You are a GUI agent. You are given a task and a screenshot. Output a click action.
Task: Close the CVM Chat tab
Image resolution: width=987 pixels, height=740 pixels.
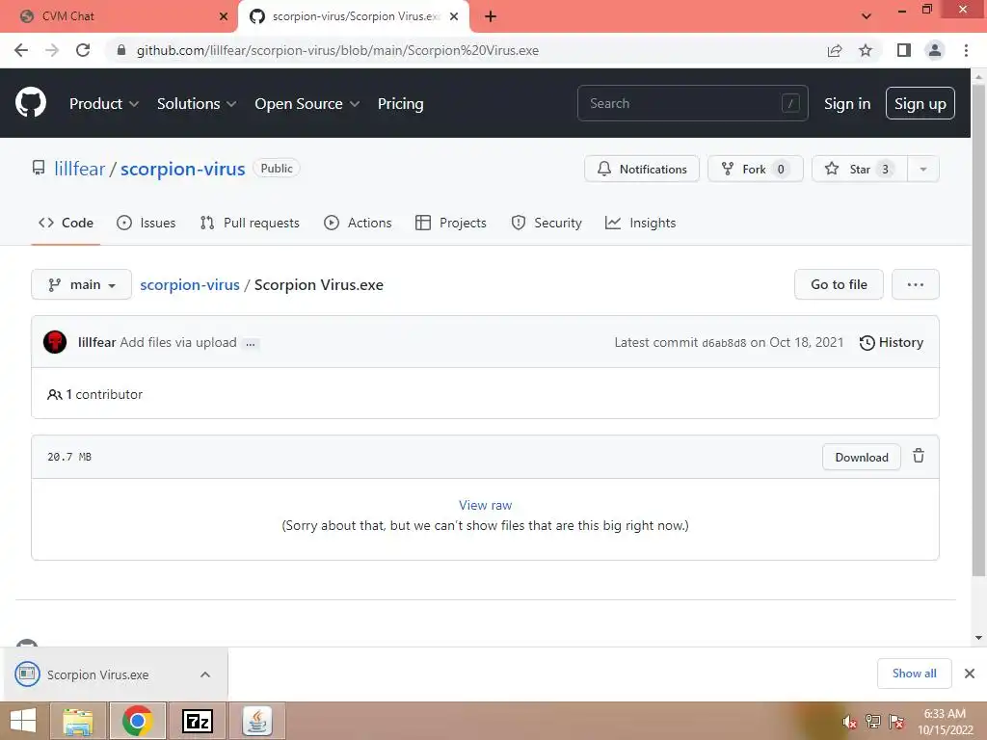pyautogui.click(x=224, y=16)
